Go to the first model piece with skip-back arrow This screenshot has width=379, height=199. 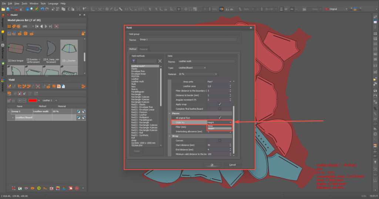pyautogui.click(x=36, y=27)
